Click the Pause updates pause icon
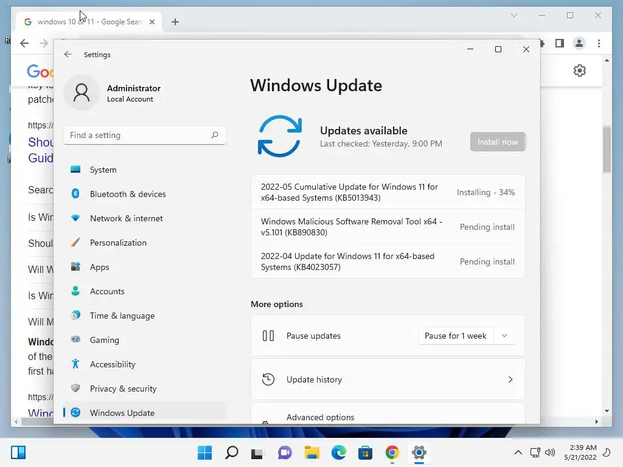Screen dimensions: 623x467 coord(268,336)
